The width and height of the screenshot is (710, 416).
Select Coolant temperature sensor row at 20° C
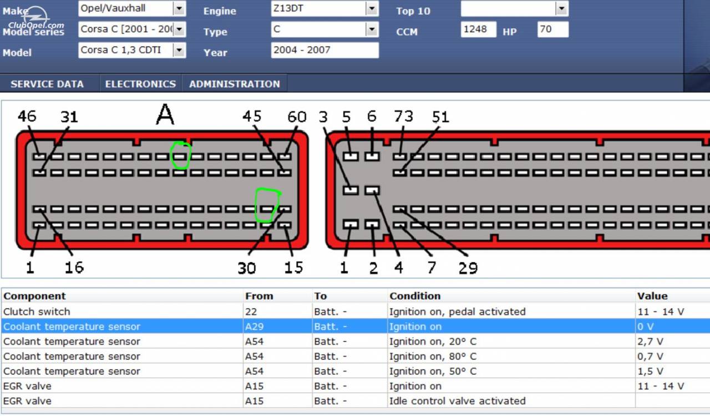pyautogui.click(x=355, y=341)
